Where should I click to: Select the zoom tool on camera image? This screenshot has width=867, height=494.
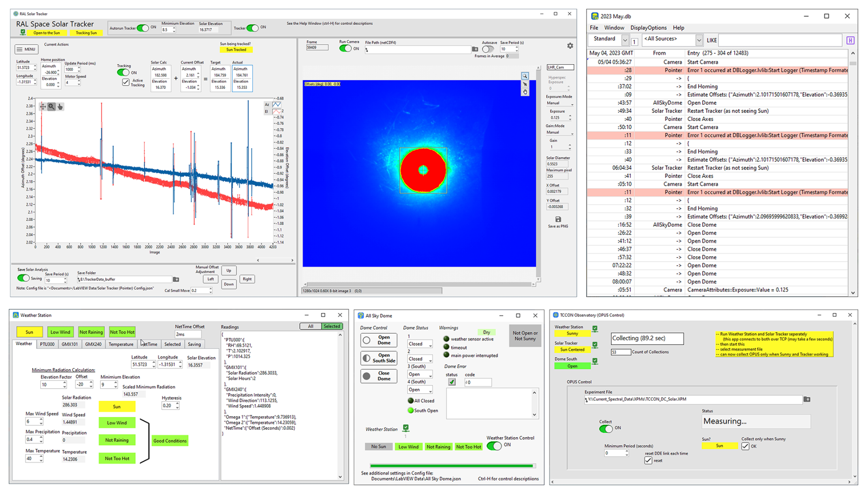pos(525,76)
